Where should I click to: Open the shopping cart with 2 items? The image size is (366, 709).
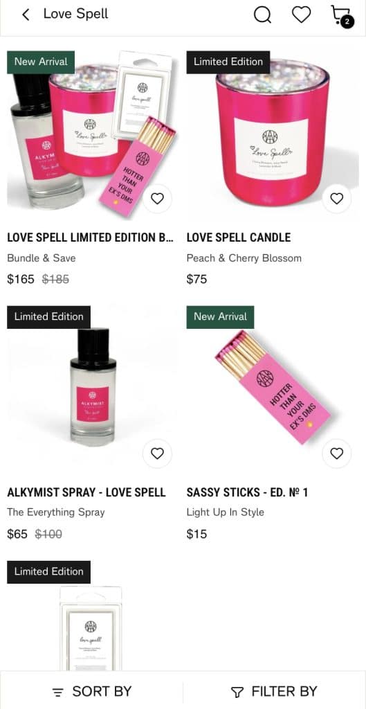coord(342,17)
